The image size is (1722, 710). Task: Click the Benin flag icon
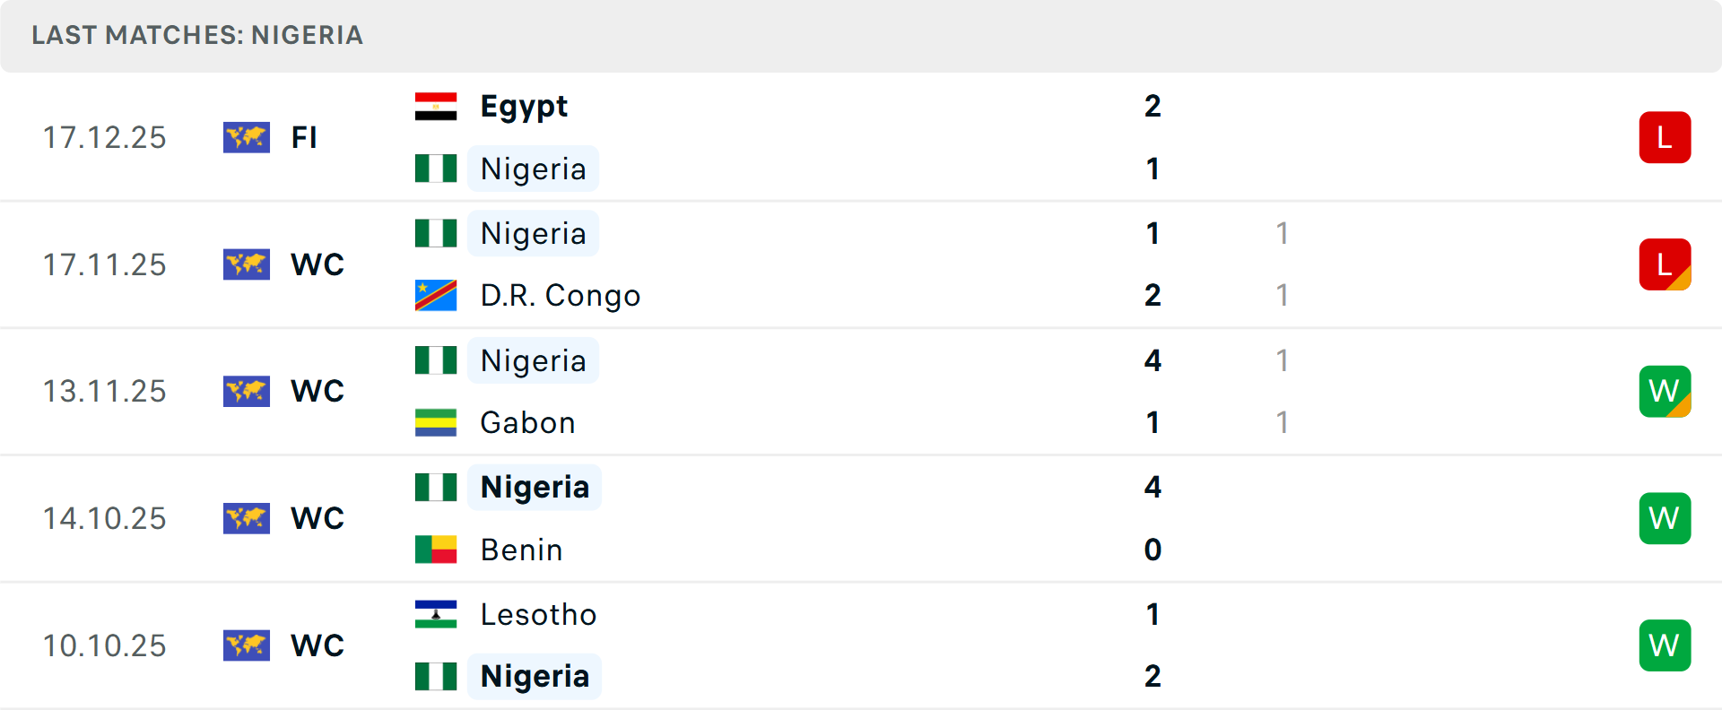pos(436,550)
